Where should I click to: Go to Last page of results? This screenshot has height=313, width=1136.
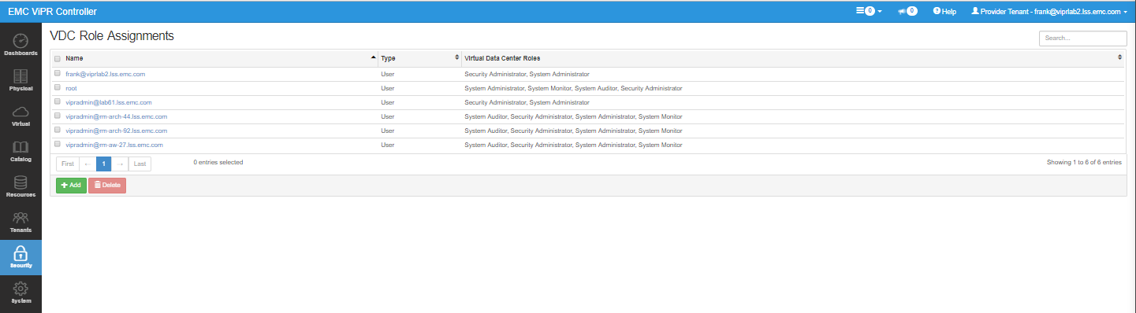pos(140,164)
